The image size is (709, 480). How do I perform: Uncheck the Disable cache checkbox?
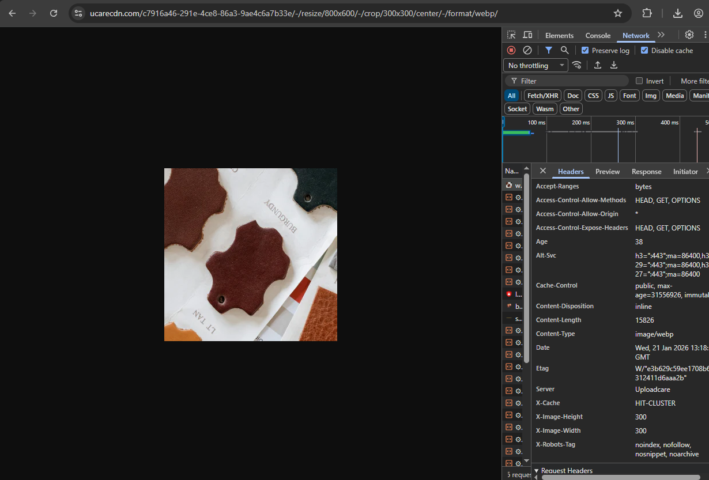click(644, 51)
